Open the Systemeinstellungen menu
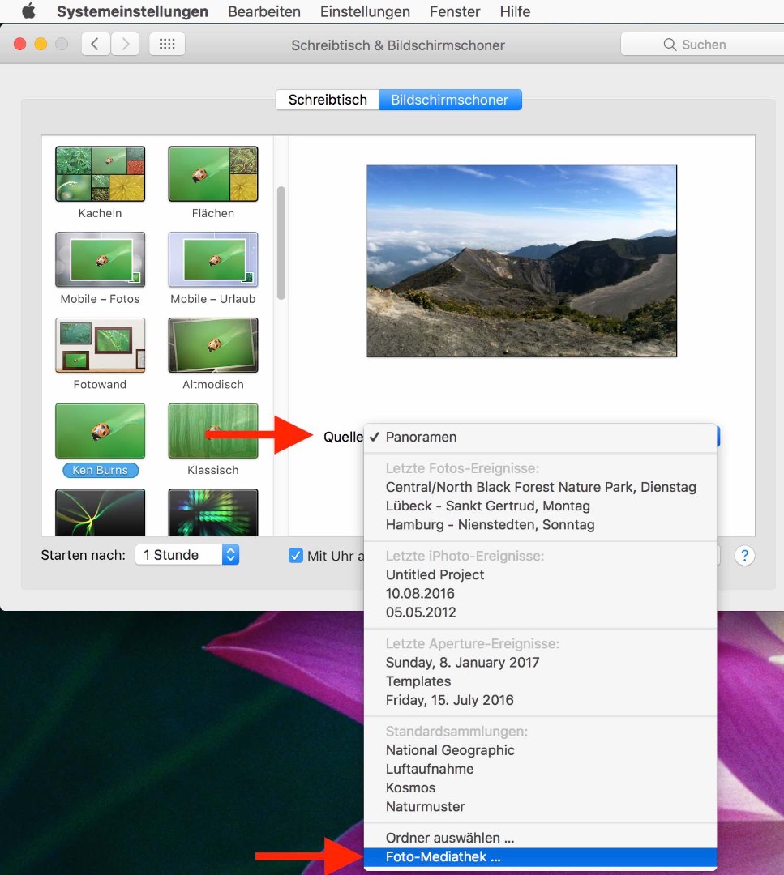 (132, 11)
